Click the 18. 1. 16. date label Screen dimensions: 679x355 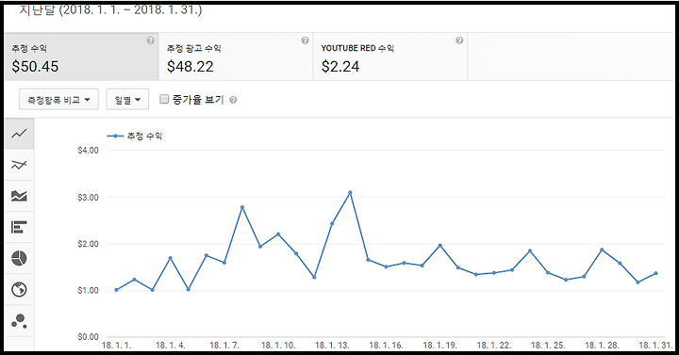386,346
